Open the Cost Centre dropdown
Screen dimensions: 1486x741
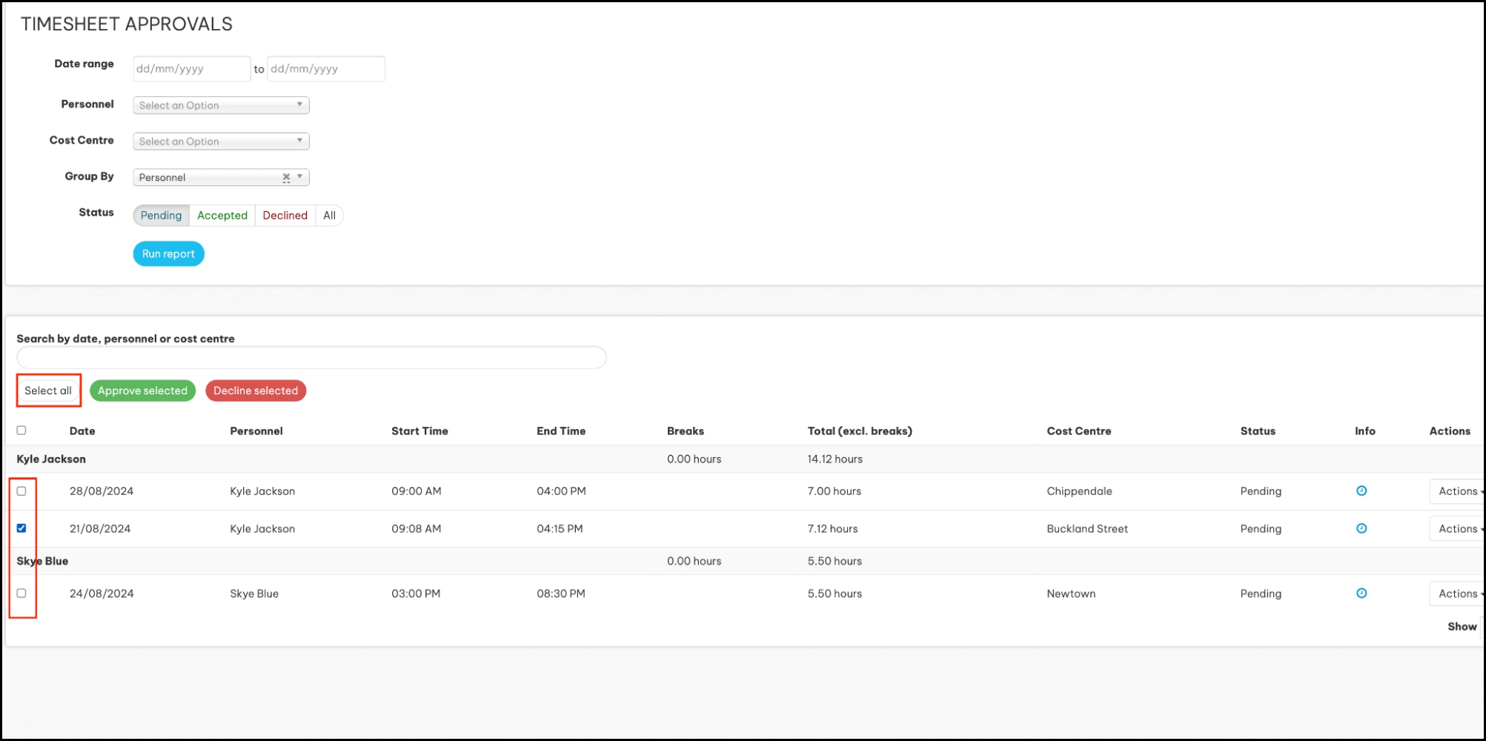tap(221, 142)
